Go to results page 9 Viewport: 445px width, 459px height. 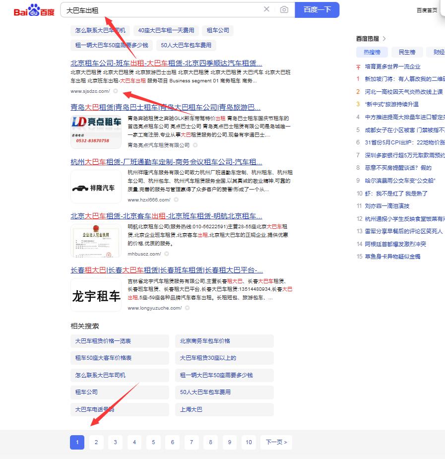(x=230, y=442)
